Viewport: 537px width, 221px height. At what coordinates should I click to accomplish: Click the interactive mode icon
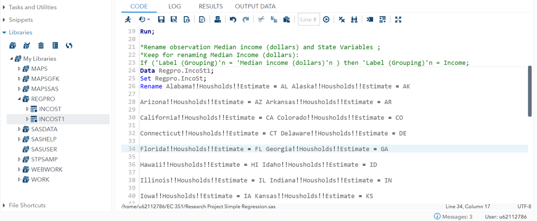370,19
